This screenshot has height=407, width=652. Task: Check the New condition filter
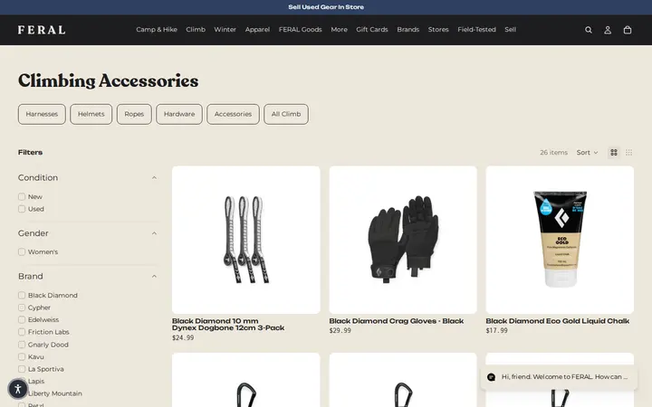(22, 196)
